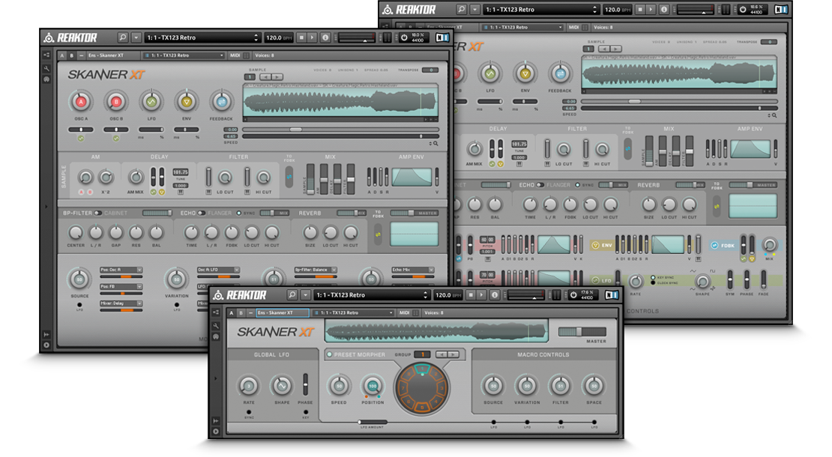
Task: Click the minus view button in left window toolbar
Action: (81, 55)
